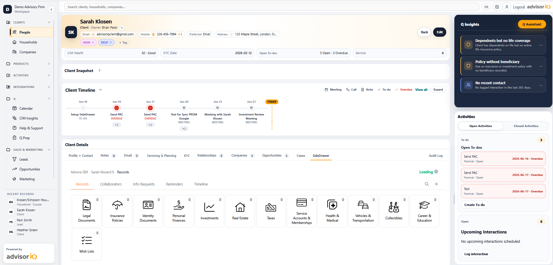Click the Create To-do button
The height and width of the screenshot is (265, 553).
pos(474,205)
